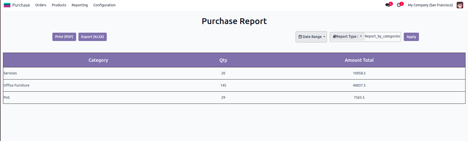Click the user avatar picture

(x=460, y=5)
